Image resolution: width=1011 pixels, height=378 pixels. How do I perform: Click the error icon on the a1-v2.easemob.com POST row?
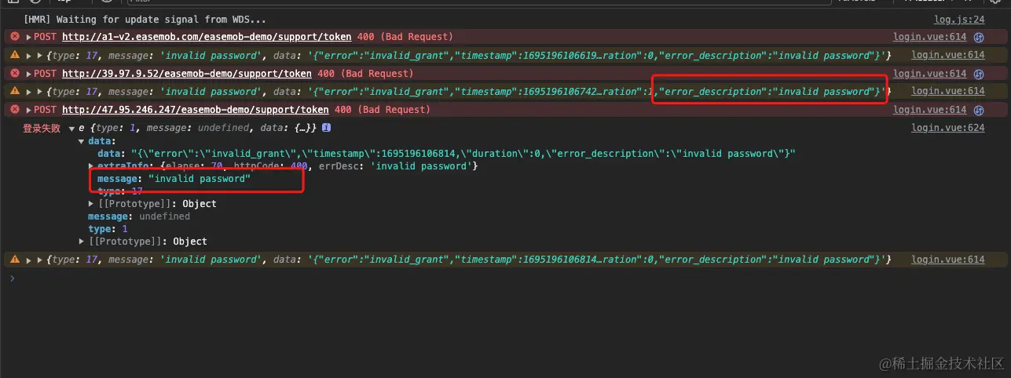point(14,37)
